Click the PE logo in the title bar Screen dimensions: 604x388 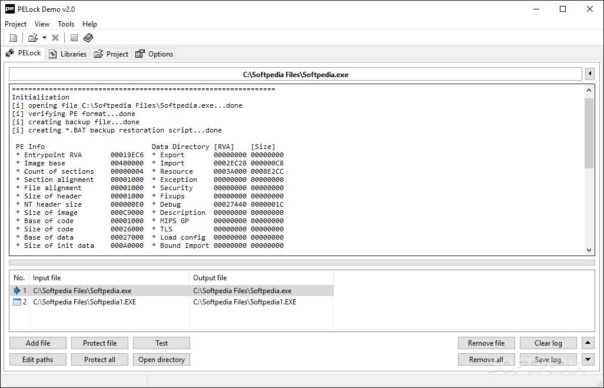(x=9, y=9)
